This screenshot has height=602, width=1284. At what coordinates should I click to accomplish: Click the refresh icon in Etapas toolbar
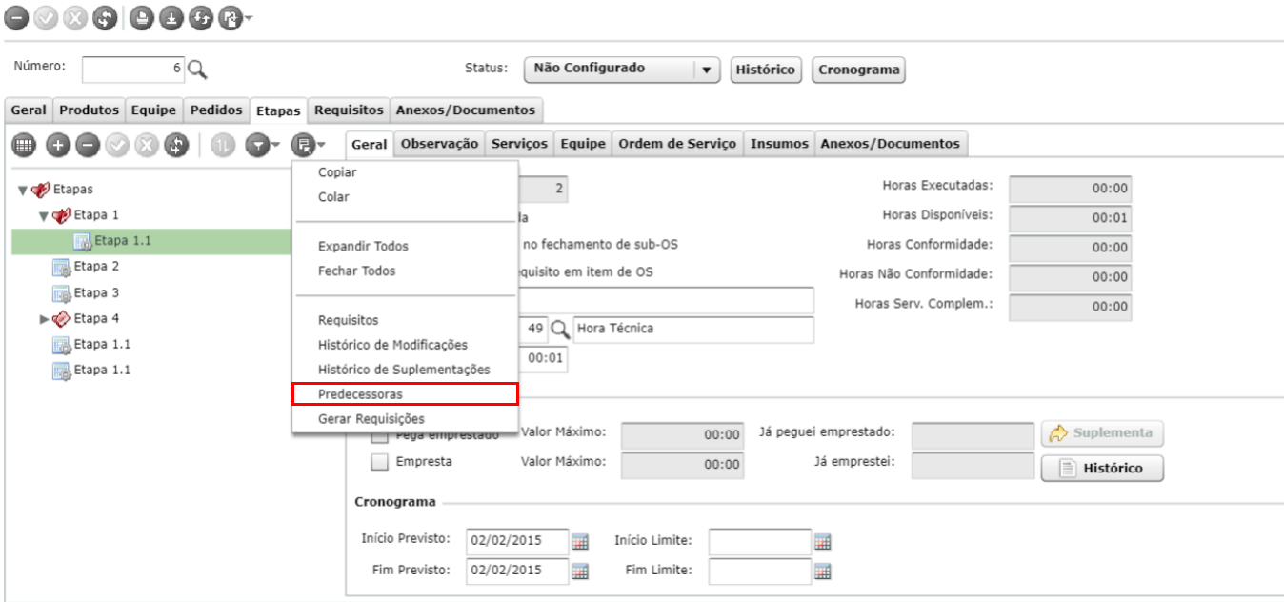[x=175, y=146]
